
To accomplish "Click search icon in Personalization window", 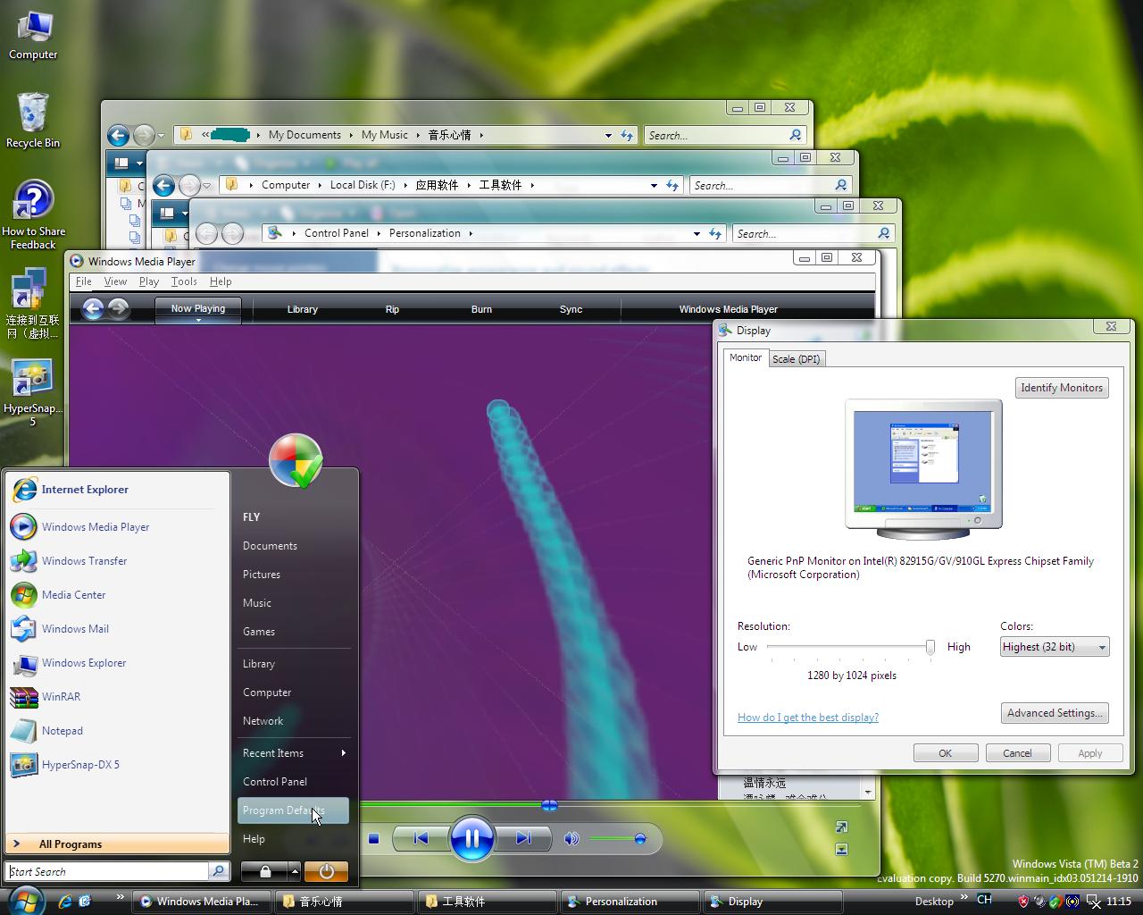I will (x=883, y=233).
